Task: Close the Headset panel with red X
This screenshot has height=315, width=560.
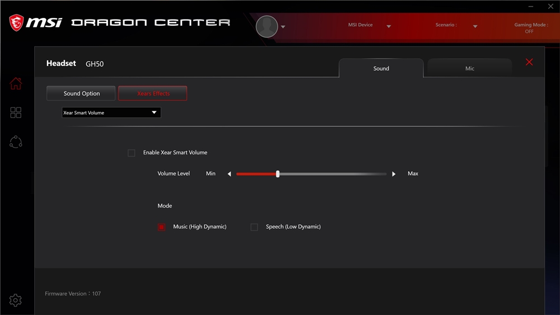Action: [x=529, y=62]
